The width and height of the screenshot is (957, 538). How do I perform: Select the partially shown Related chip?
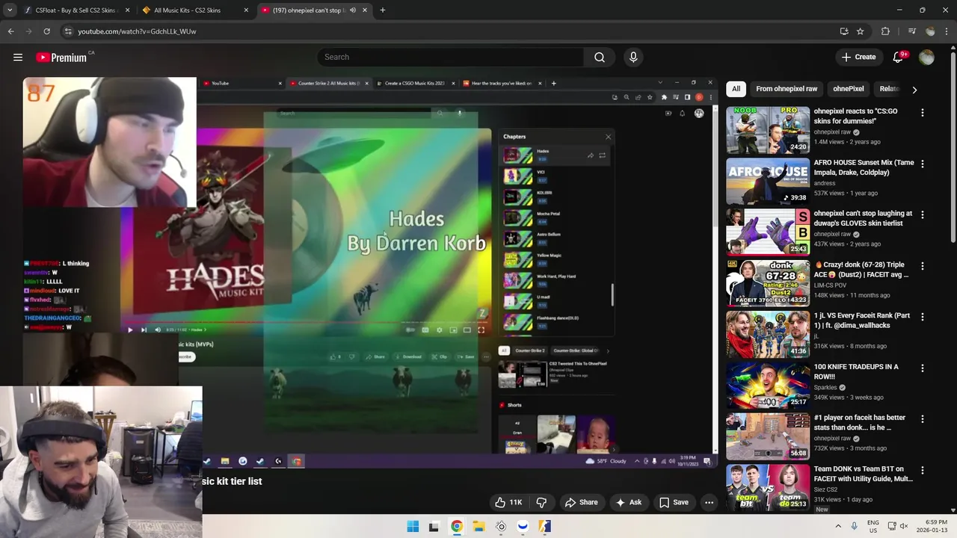(888, 89)
